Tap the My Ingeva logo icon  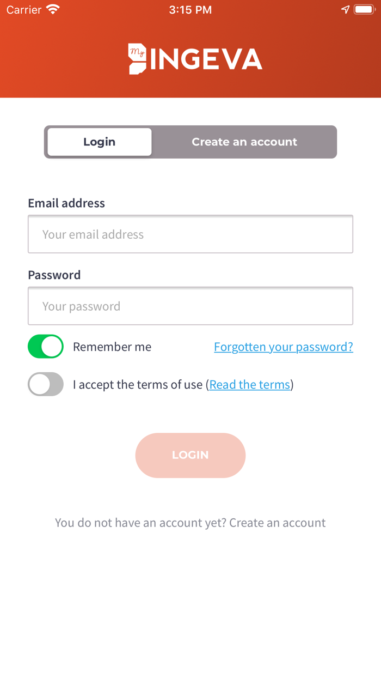138,59
